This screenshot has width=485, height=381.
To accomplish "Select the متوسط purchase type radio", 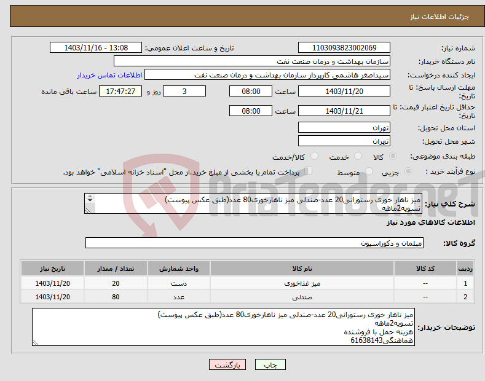I will coord(369,171).
